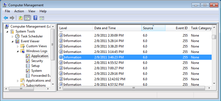
Task: Select event dated 2/9/2011 2:29:16 PM
Action: pos(135,74)
